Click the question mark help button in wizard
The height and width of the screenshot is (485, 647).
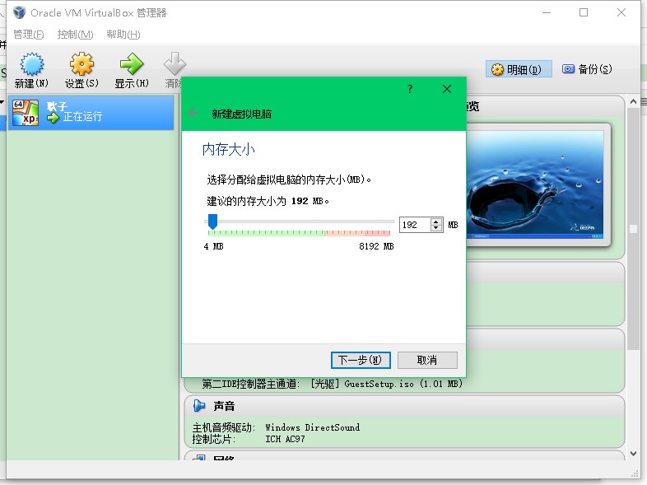coord(410,89)
